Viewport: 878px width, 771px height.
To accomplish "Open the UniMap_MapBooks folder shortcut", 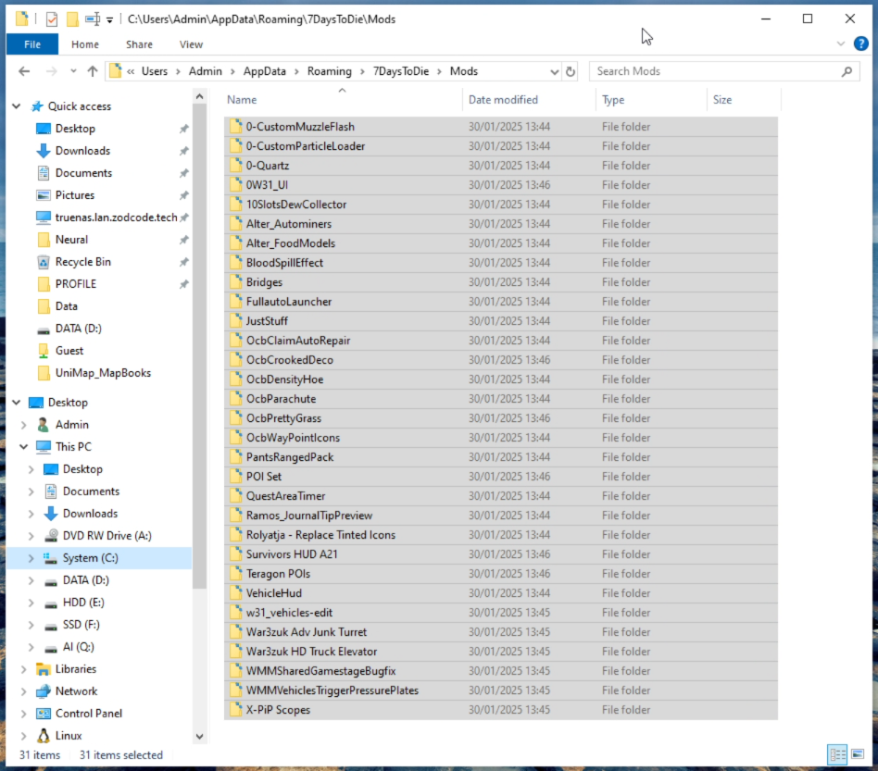I will [103, 373].
